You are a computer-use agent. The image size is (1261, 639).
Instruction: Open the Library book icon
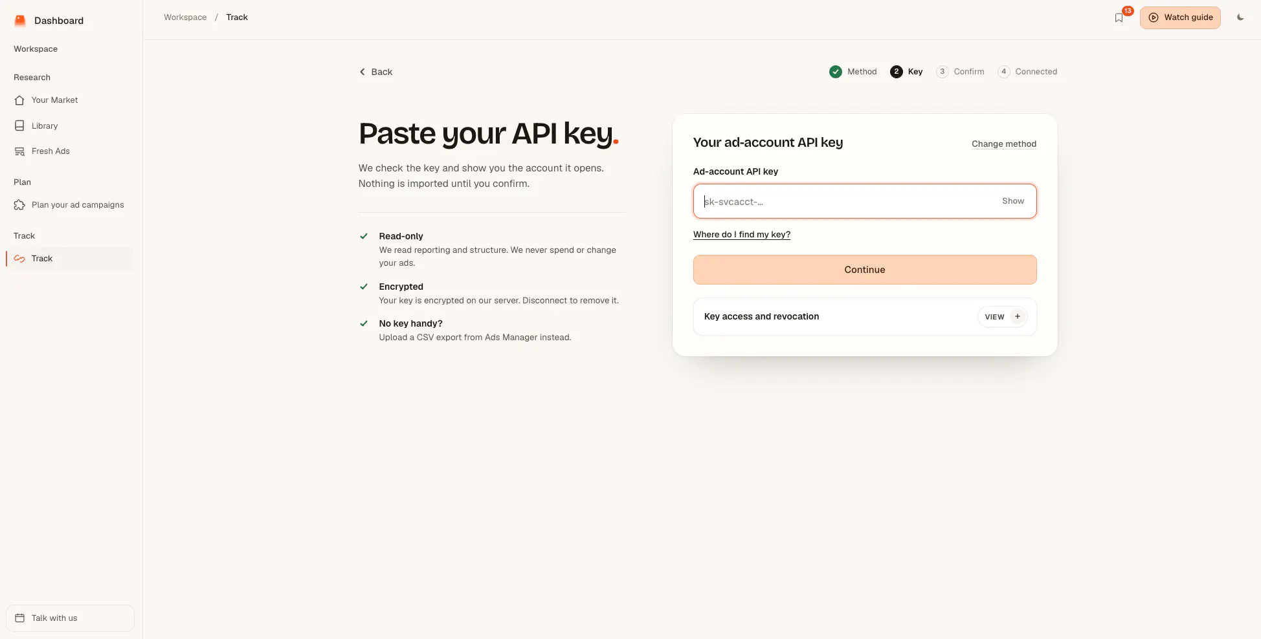19,125
